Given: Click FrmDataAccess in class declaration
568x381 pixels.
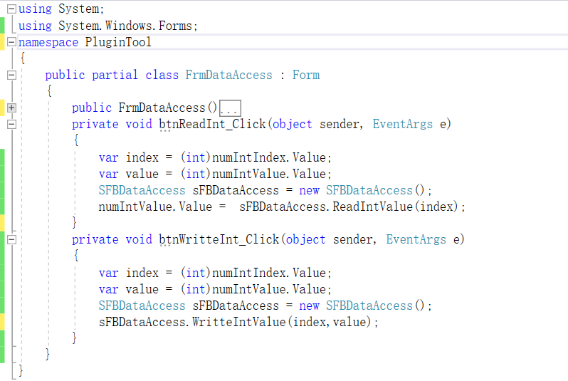Looking at the screenshot, I should 229,75.
